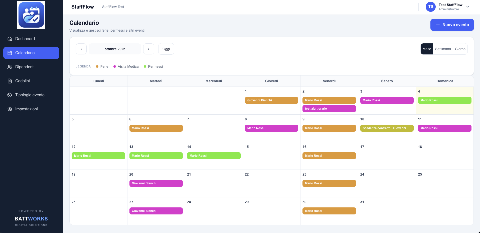Open Mario Rossi event on October 12
The width and height of the screenshot is (480, 233).
pos(98,156)
